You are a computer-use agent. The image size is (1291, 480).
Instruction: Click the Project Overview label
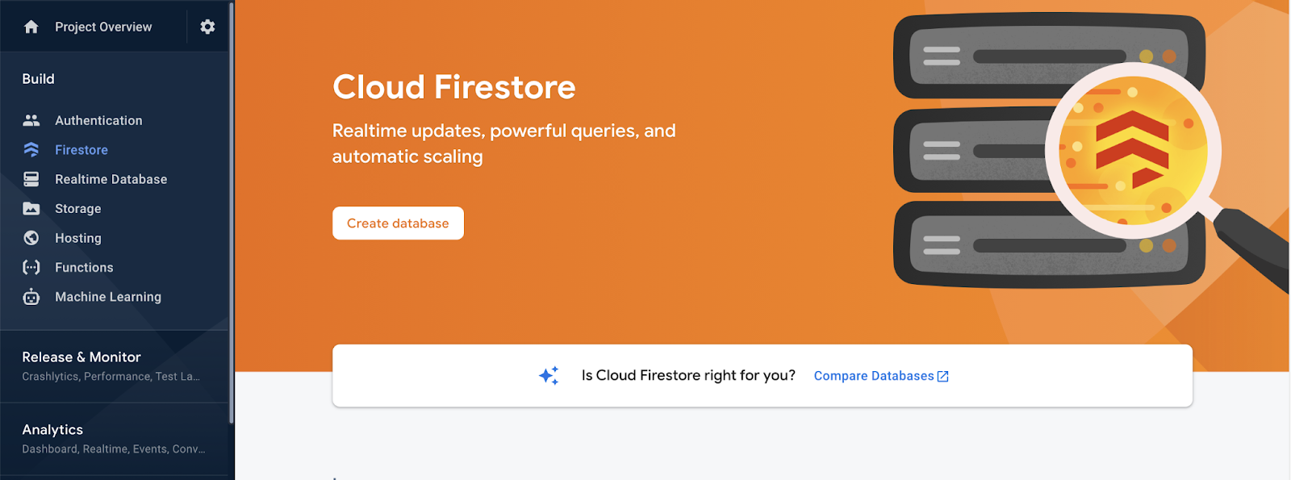point(103,27)
